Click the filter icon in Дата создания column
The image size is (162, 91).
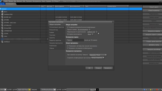(68, 6)
